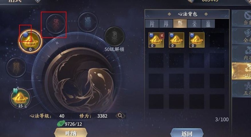Open the fifth backpack filter tab
The width and height of the screenshot is (251, 137).
coord(208,24)
